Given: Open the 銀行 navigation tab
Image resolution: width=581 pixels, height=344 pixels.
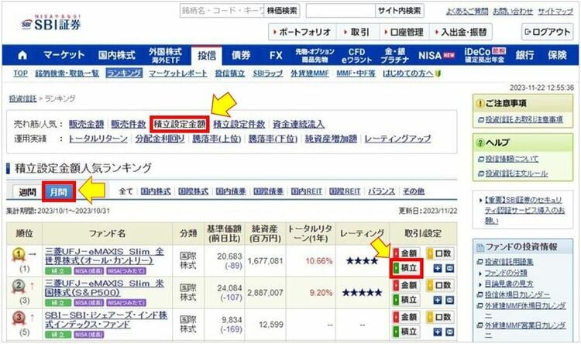Looking at the screenshot, I should [524, 55].
